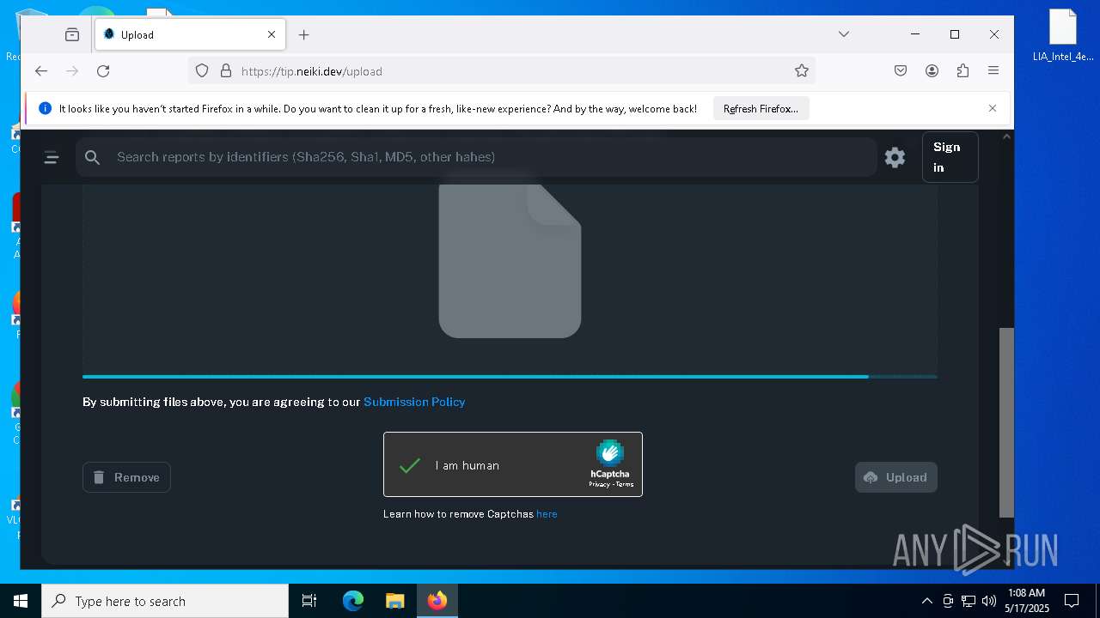Follow the 'here' link about removing Captchas
Screen dimensions: 1100x618
(x=547, y=514)
